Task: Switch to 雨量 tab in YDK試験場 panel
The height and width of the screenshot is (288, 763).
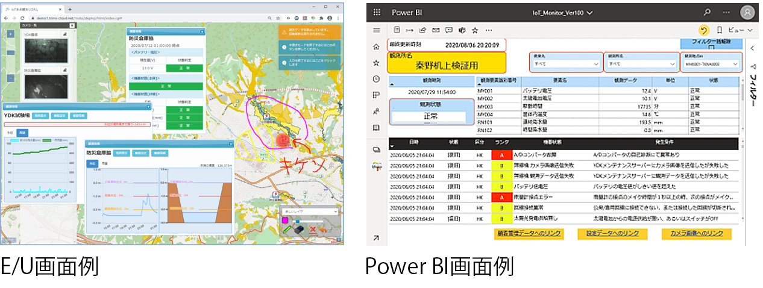Action: pos(22,133)
